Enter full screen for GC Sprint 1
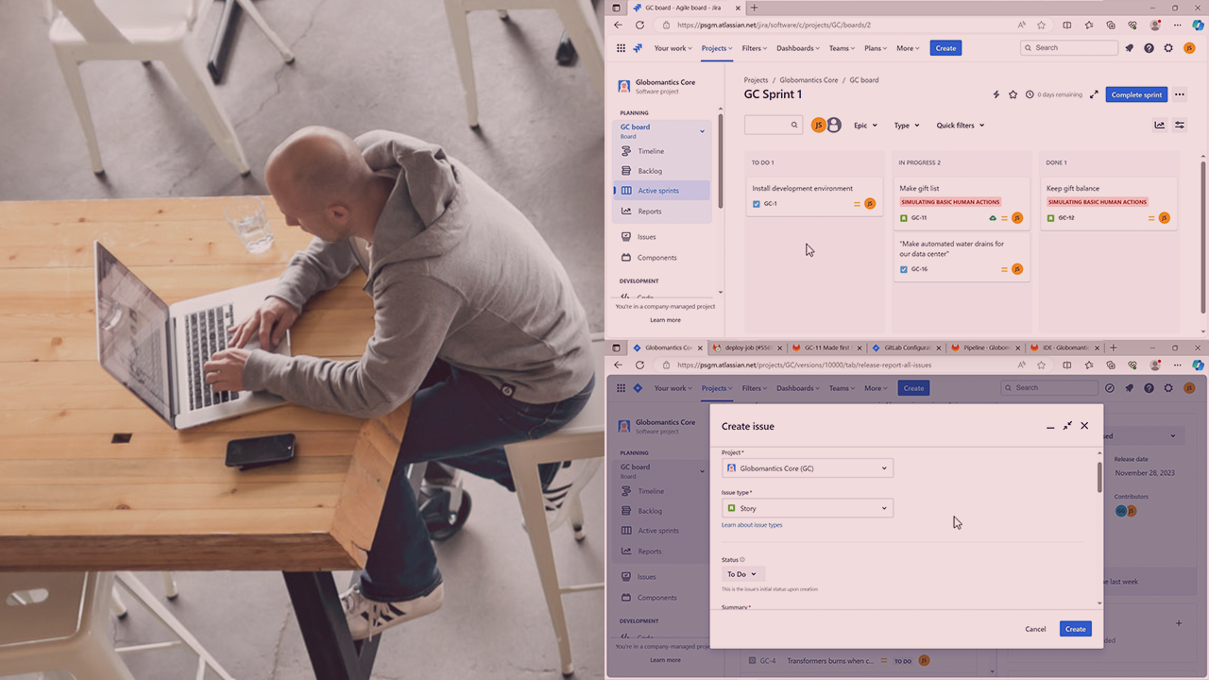This screenshot has width=1209, height=680. pos(1094,94)
